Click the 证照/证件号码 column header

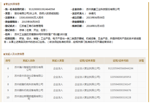(121, 61)
